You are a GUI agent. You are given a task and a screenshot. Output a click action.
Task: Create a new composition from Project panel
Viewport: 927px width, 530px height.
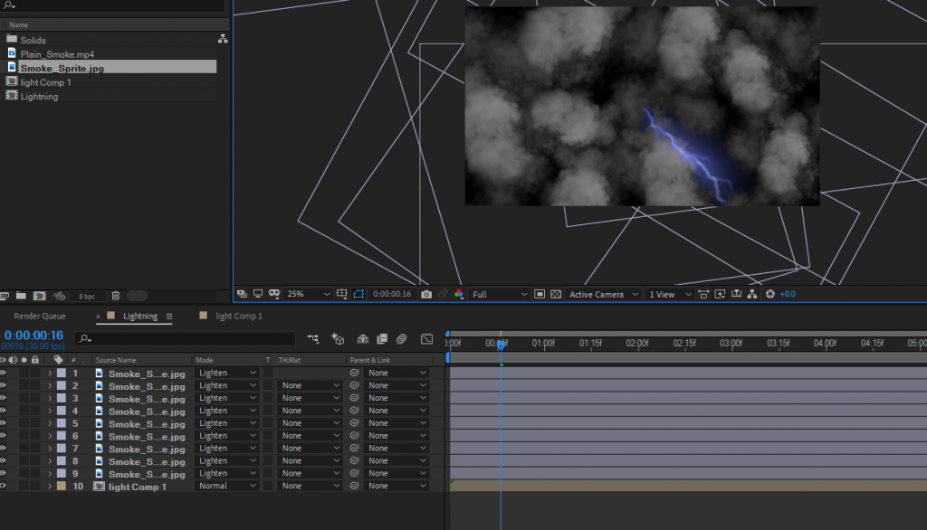tap(40, 296)
